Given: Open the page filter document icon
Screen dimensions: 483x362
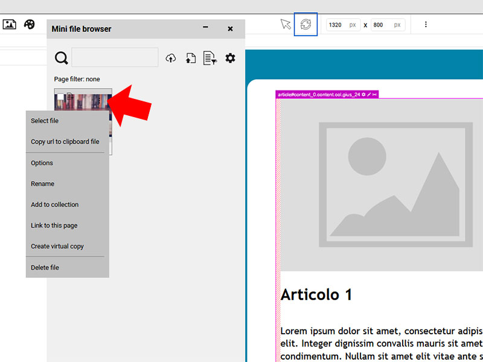Looking at the screenshot, I should tap(210, 58).
